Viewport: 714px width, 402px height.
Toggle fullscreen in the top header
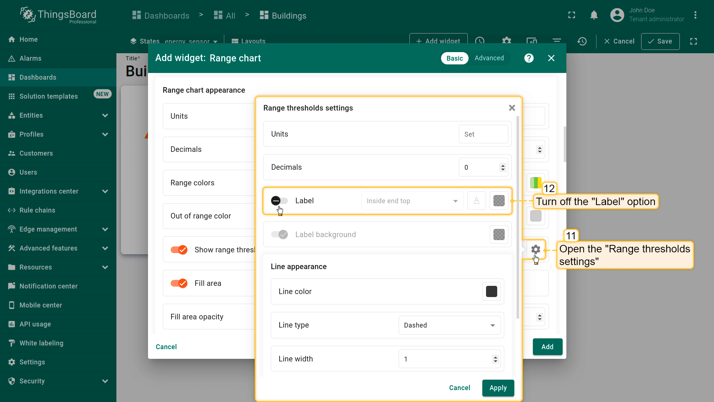(x=572, y=15)
